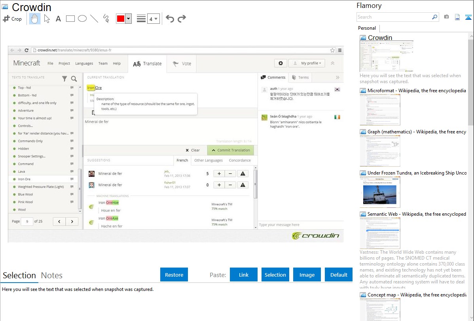This screenshot has width=474, height=321.
Task: Click the blue Selection paste button
Action: pyautogui.click(x=275, y=275)
